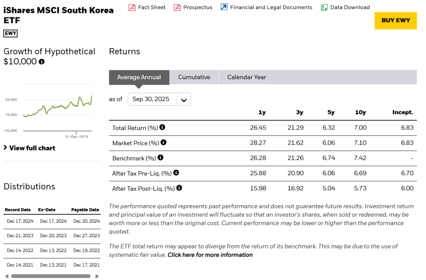
Task: Click the Distributions section heading
Action: 30,187
